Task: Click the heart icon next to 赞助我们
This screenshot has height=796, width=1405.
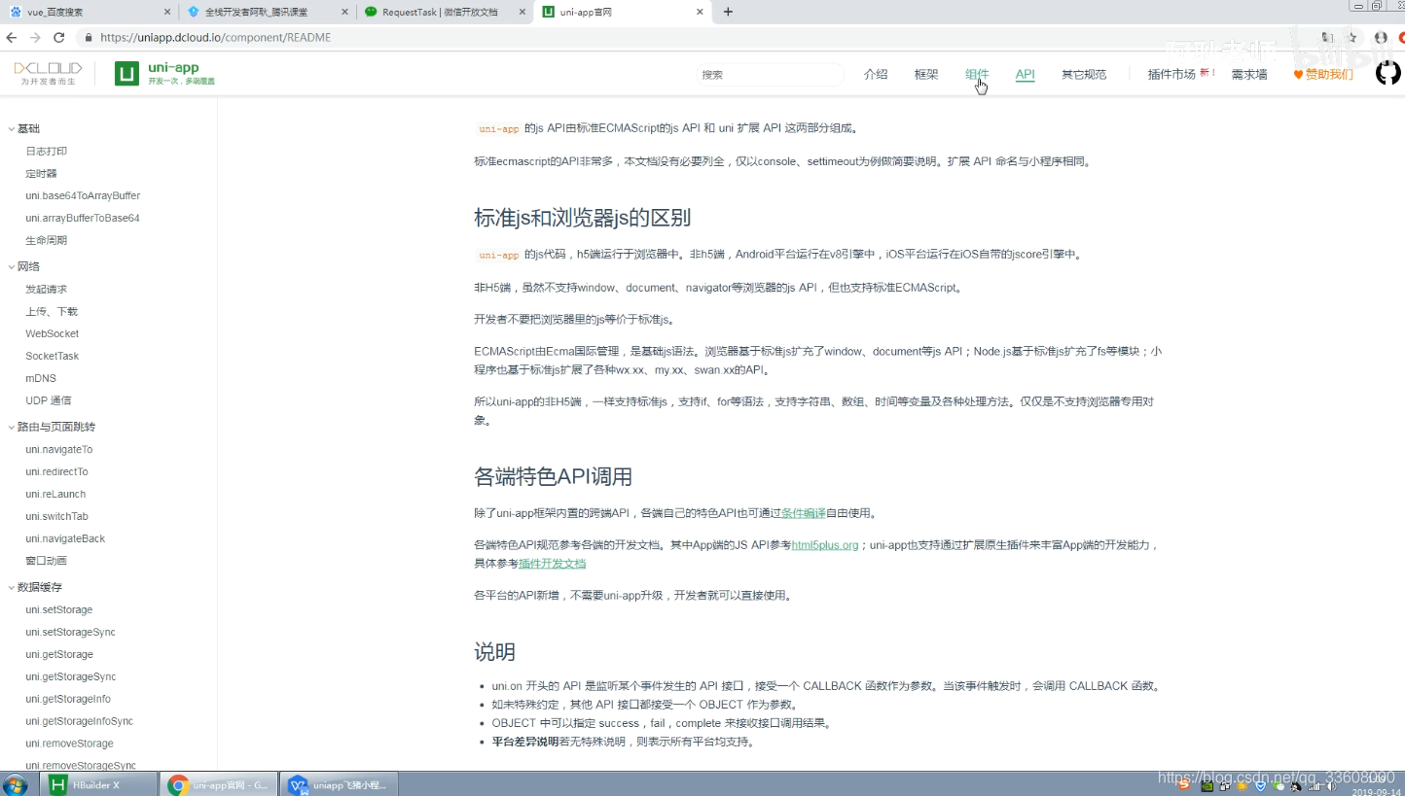Action: 1299,73
